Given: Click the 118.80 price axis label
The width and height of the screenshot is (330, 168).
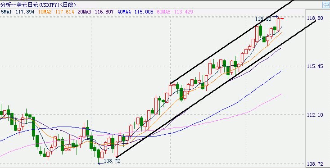Looking at the screenshot, I should point(315,18).
